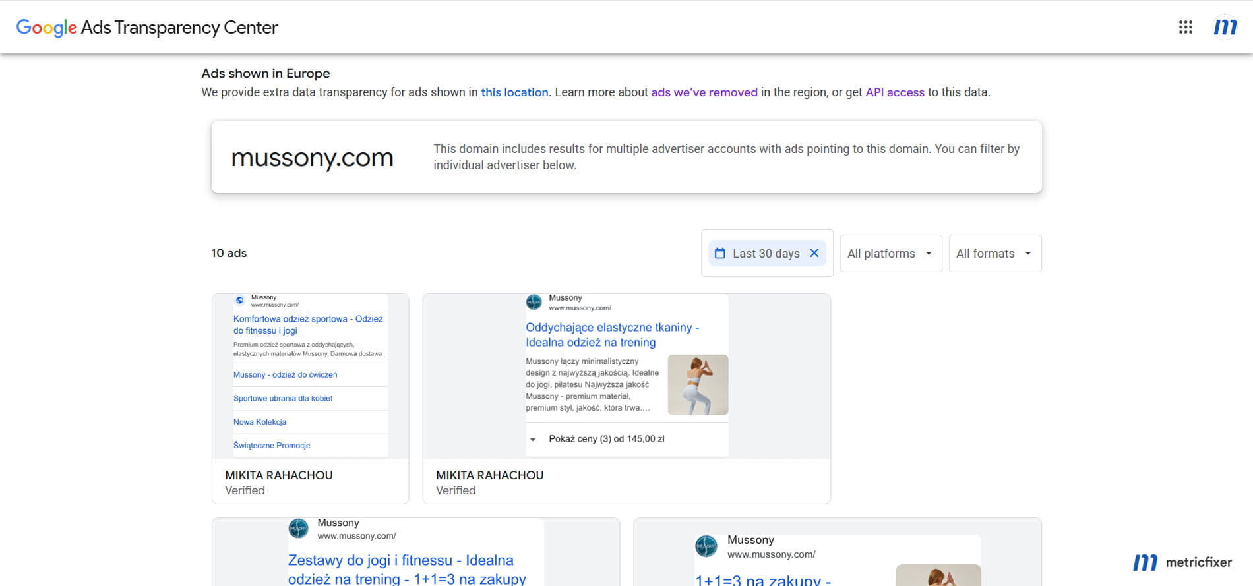Click the mussony.com domain heading
Screen dimensions: 1253x586
[312, 158]
